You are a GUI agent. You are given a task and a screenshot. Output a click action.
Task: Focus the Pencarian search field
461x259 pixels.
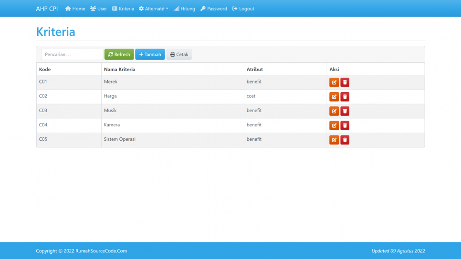72,54
